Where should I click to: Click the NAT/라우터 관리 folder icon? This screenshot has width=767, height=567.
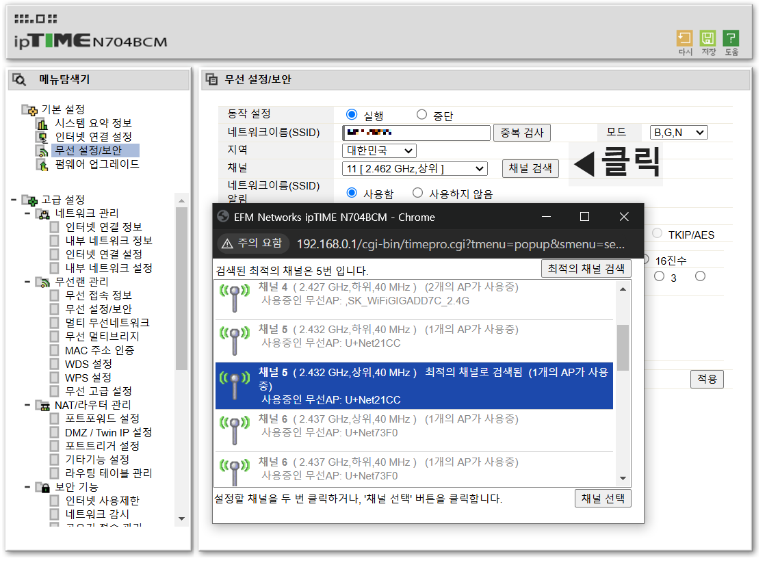coord(43,405)
